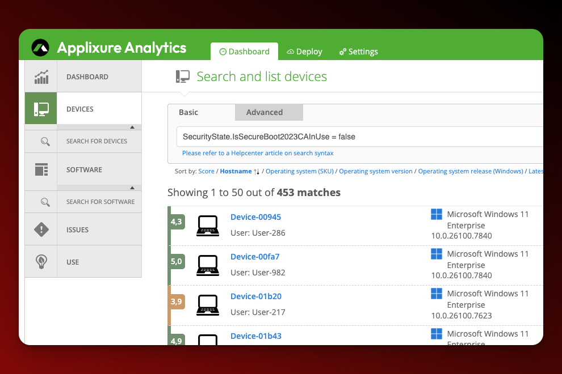Click the orange 3,9 score badge
This screenshot has height=374, width=562.
(x=176, y=301)
